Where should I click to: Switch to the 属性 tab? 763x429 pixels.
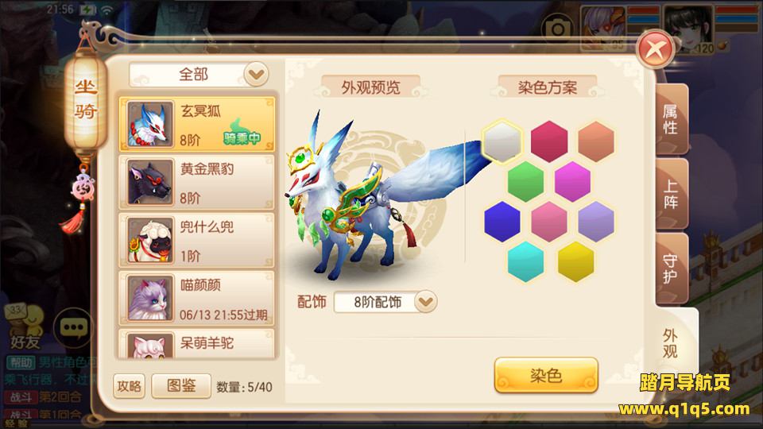(x=672, y=120)
